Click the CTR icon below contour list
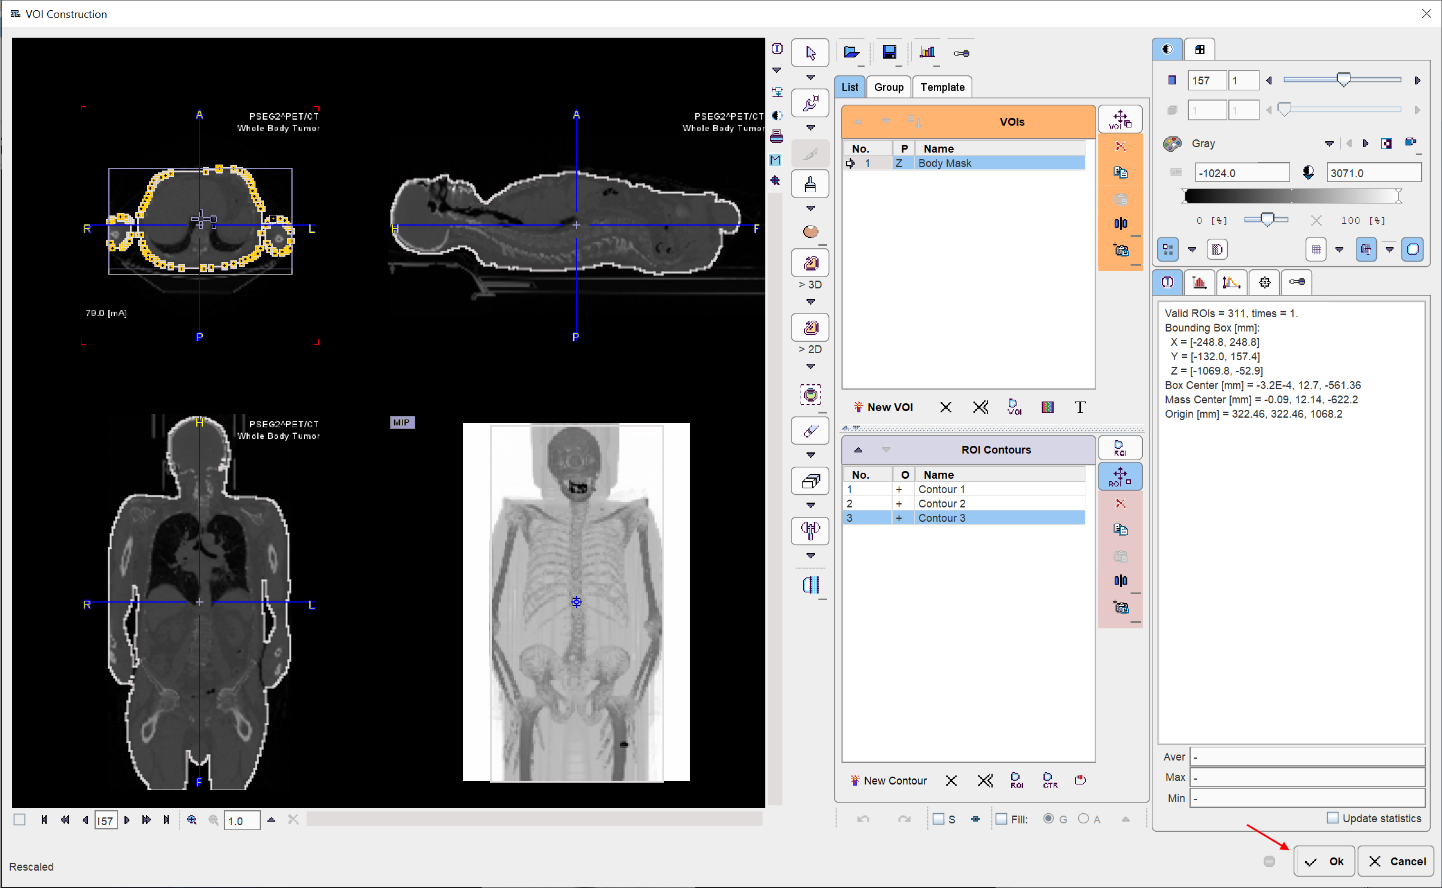The width and height of the screenshot is (1442, 888). click(1049, 780)
